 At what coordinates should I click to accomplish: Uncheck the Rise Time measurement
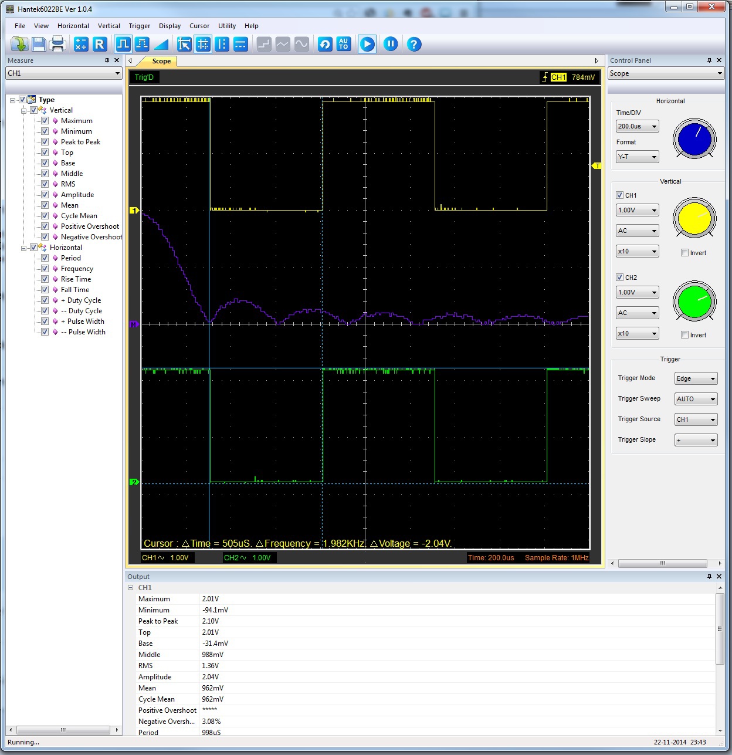point(45,279)
